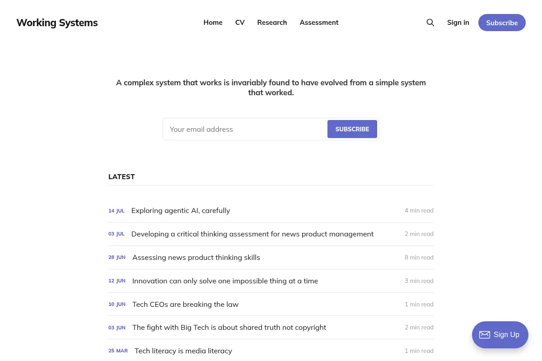Click the LATEST section heading
The height and width of the screenshot is (361, 542).
pyautogui.click(x=121, y=176)
